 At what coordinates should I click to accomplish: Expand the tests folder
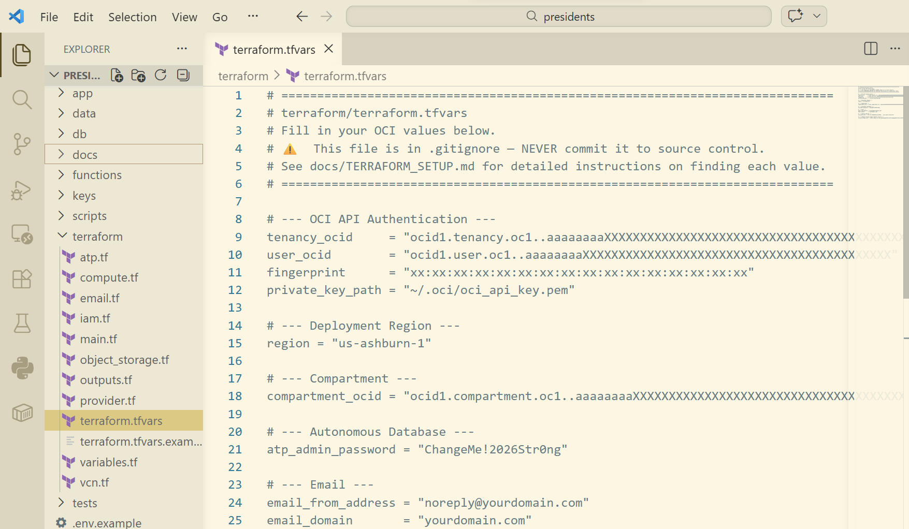[x=84, y=503]
